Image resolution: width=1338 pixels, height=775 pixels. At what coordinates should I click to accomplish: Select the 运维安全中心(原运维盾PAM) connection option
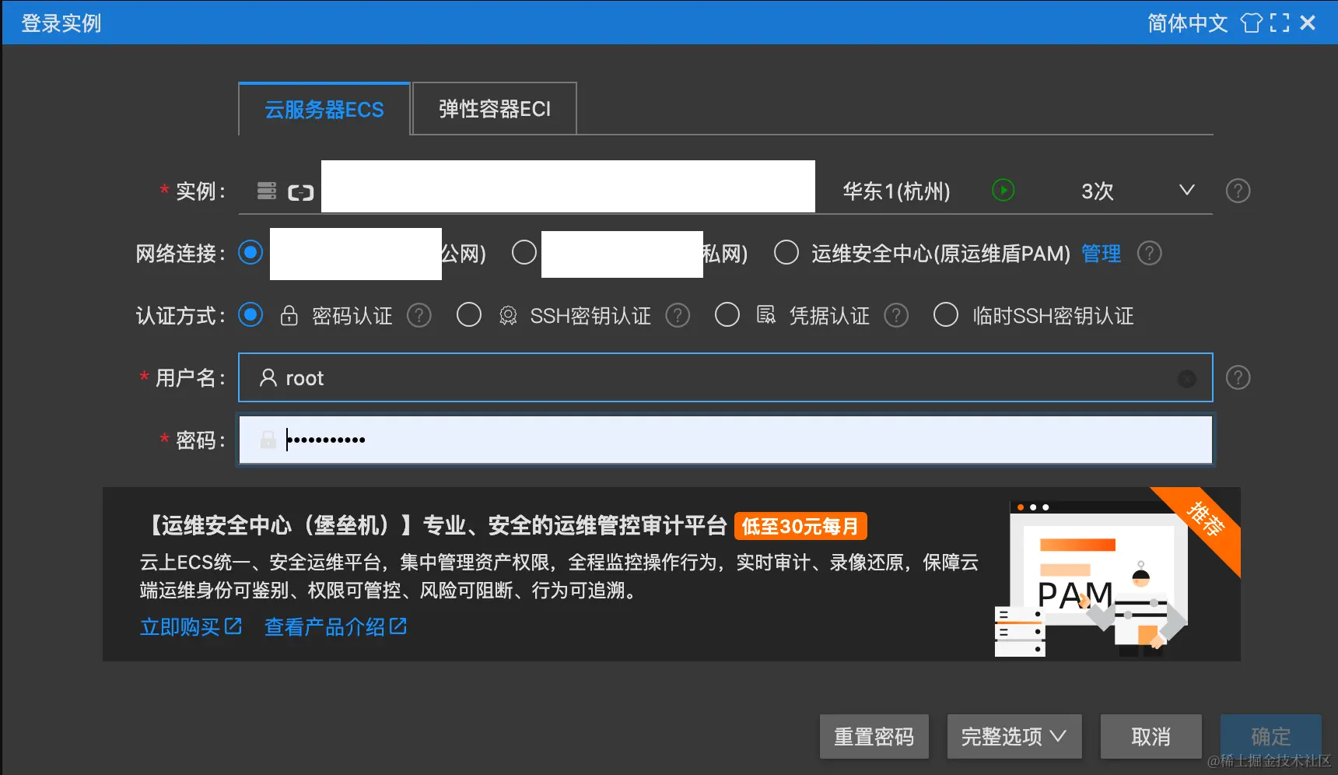click(x=786, y=252)
